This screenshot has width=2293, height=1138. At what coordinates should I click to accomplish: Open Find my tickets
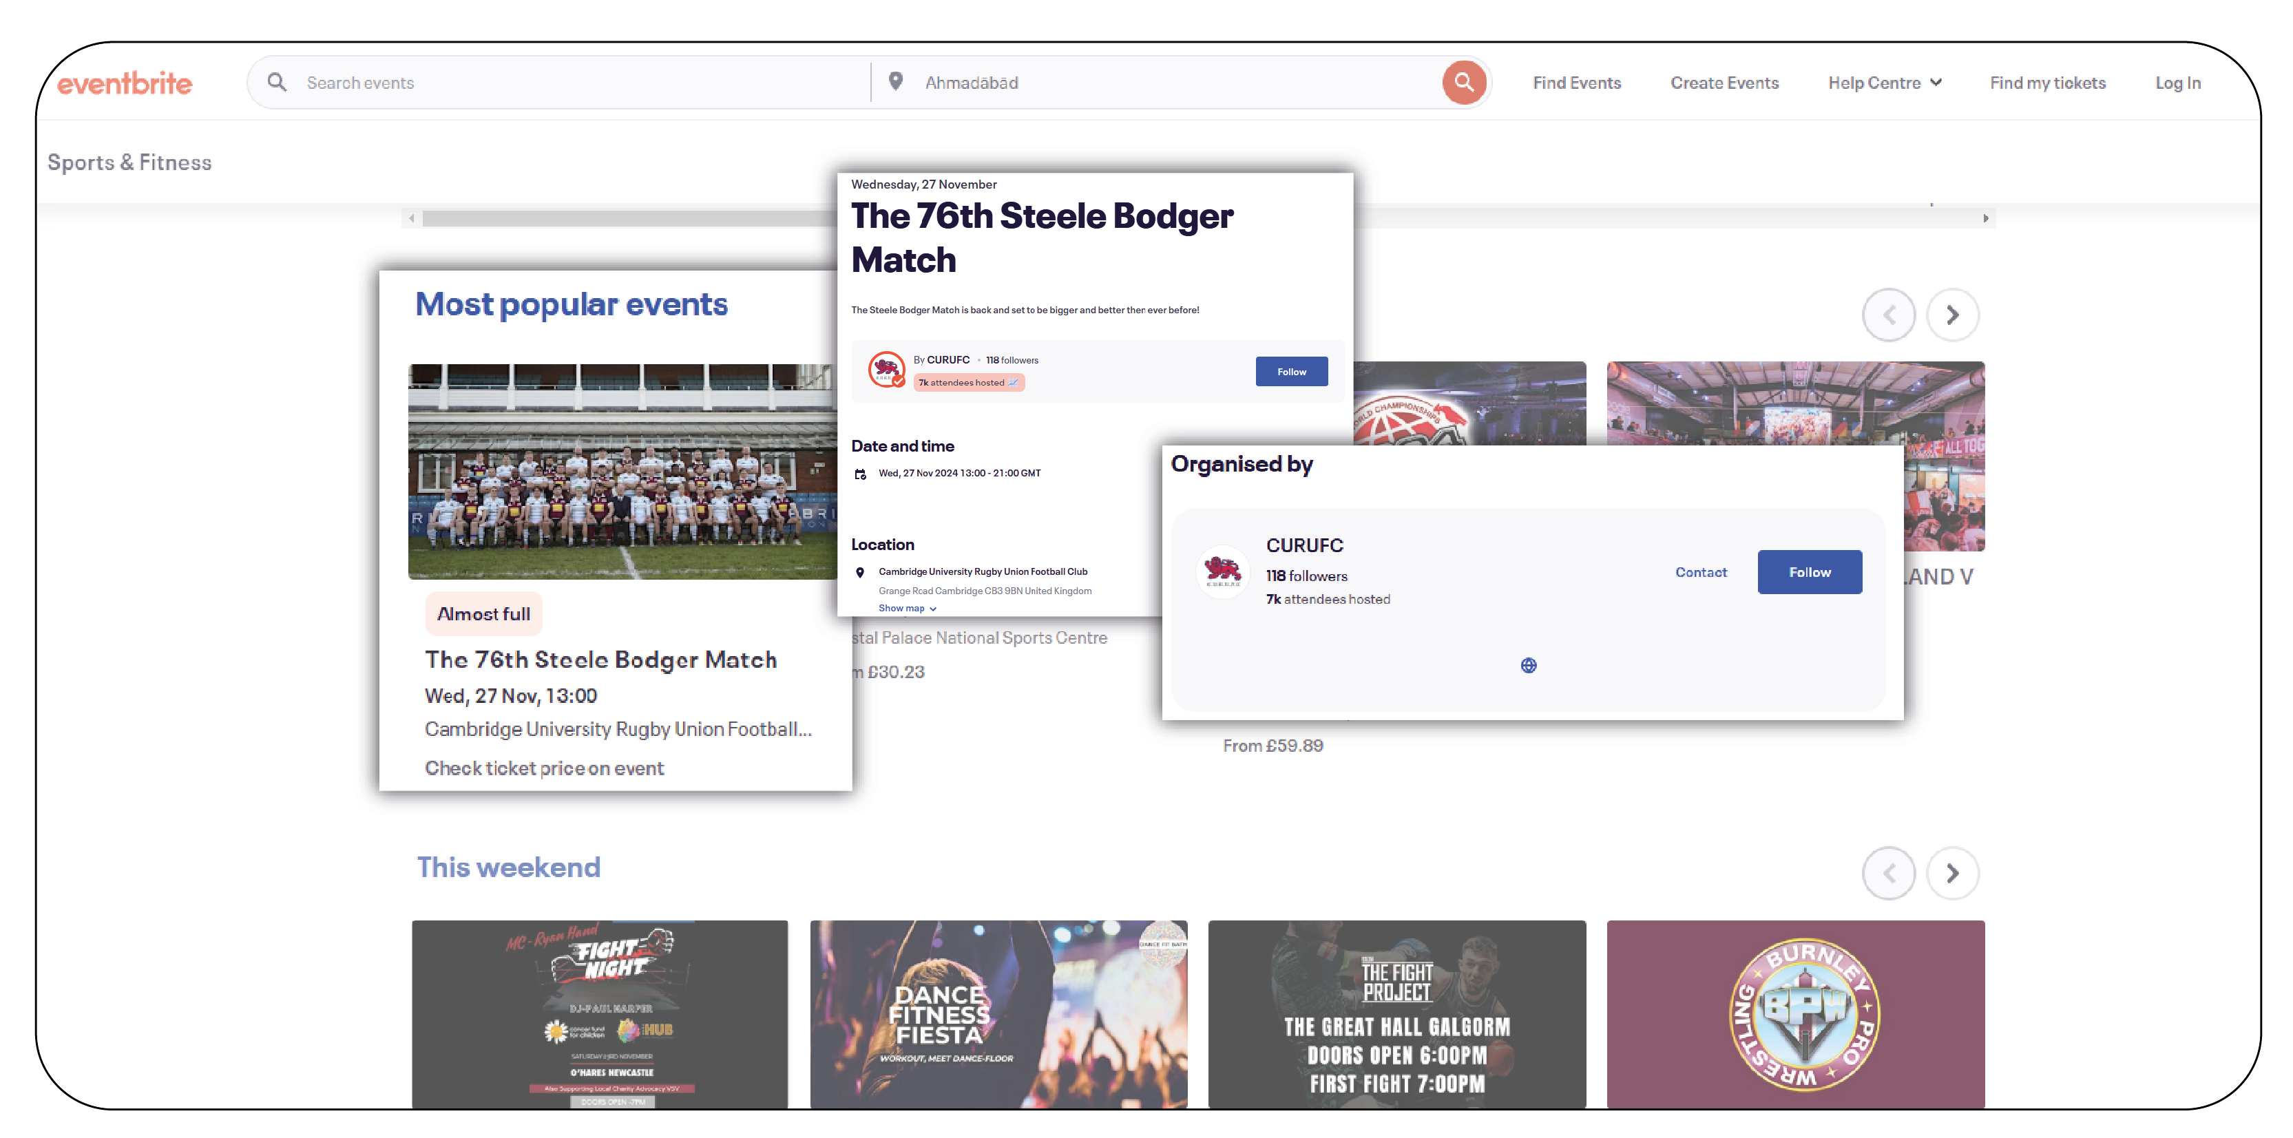click(x=2047, y=83)
